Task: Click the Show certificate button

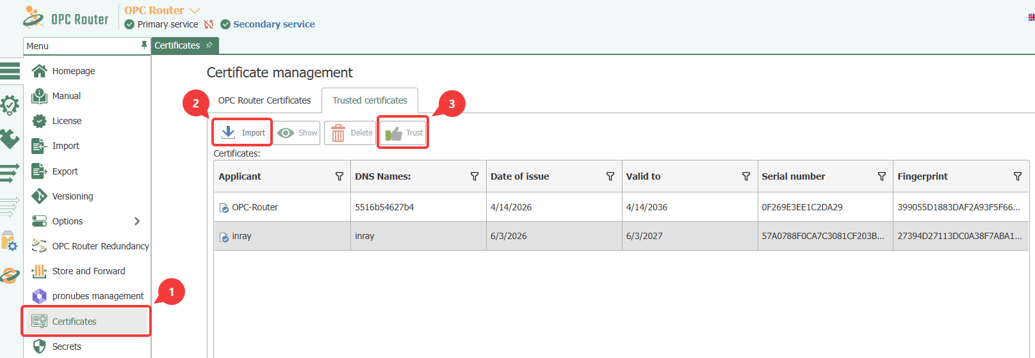Action: click(297, 133)
